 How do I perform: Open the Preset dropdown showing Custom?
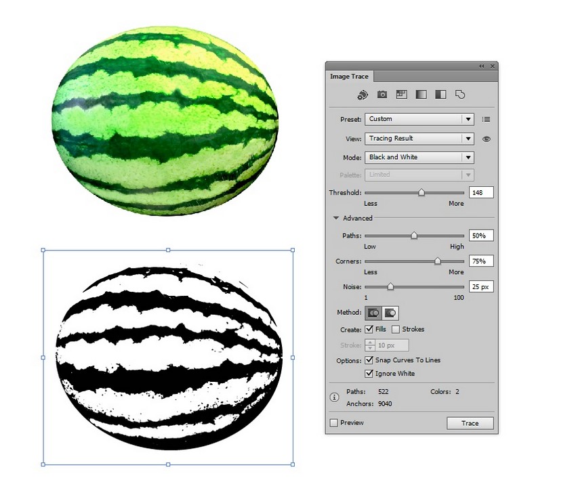click(419, 119)
